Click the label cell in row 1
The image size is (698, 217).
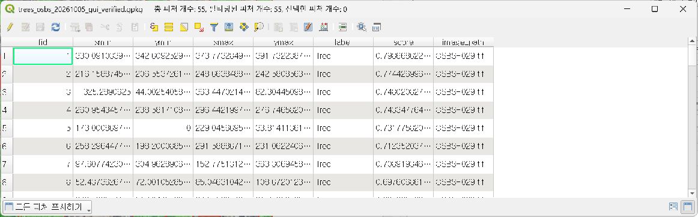point(343,56)
